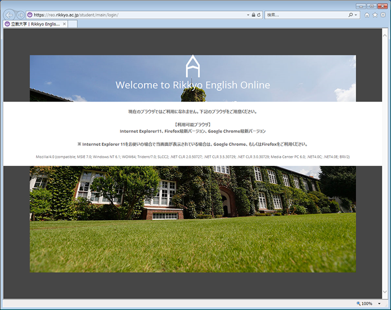Open Favorites with the star icon
391x310 pixels.
coord(375,15)
